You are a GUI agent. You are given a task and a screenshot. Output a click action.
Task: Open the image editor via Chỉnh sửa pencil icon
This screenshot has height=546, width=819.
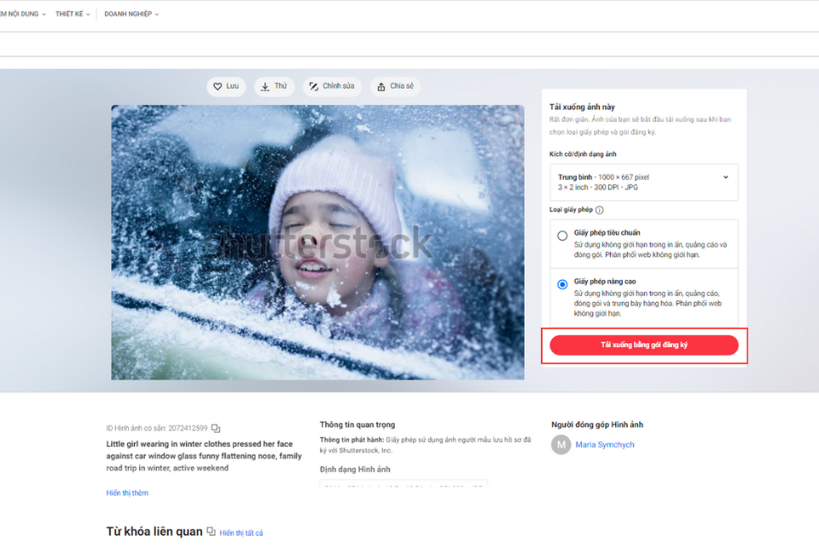coord(315,86)
